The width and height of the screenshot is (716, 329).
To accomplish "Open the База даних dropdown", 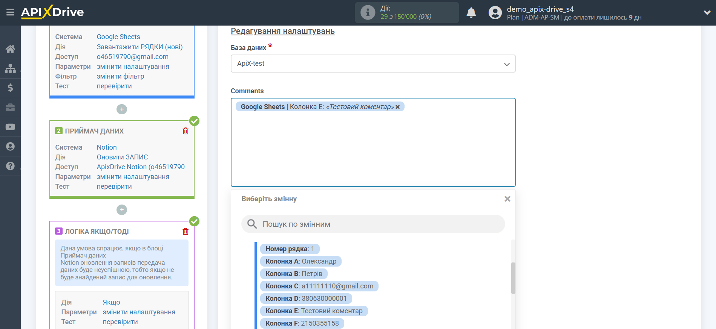I will [373, 64].
